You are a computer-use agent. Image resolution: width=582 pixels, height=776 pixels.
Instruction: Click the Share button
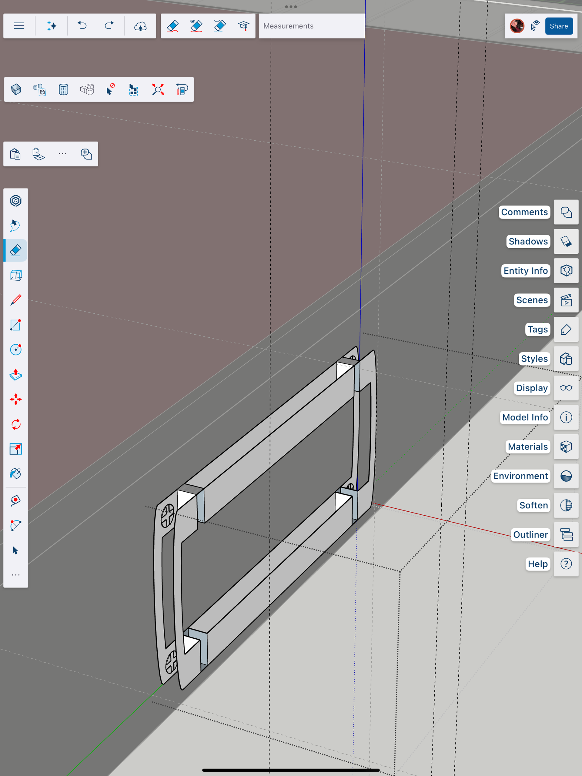pyautogui.click(x=558, y=26)
